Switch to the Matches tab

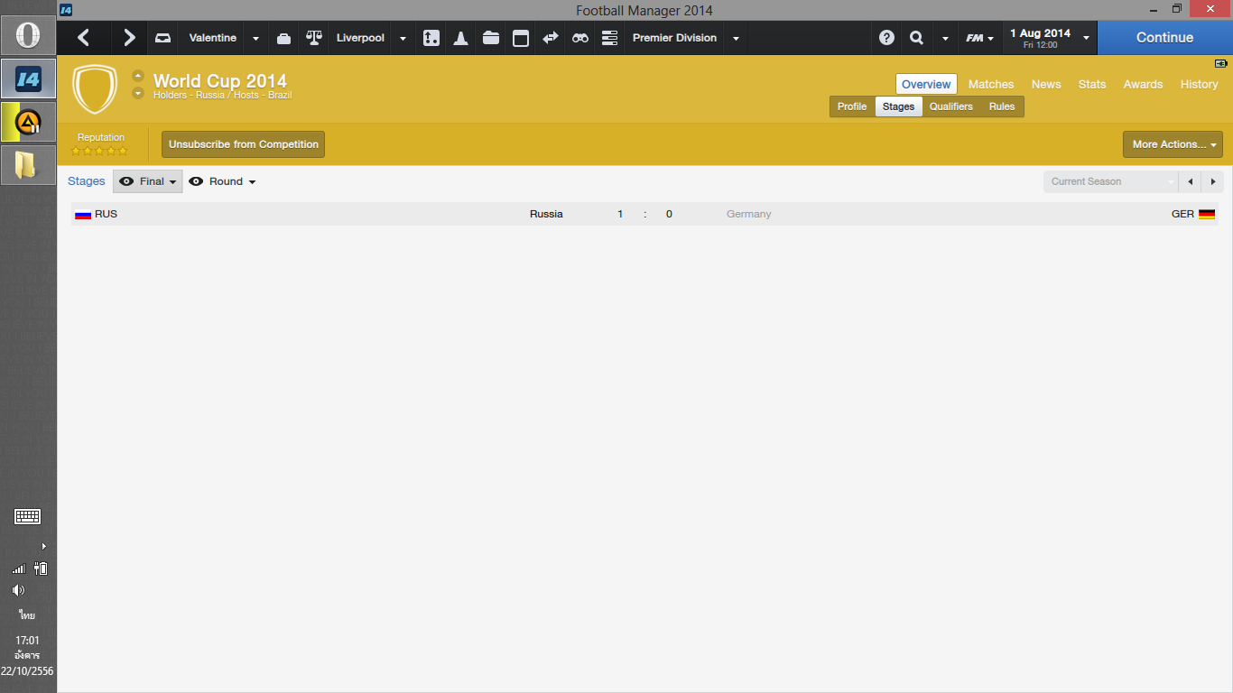tap(991, 84)
